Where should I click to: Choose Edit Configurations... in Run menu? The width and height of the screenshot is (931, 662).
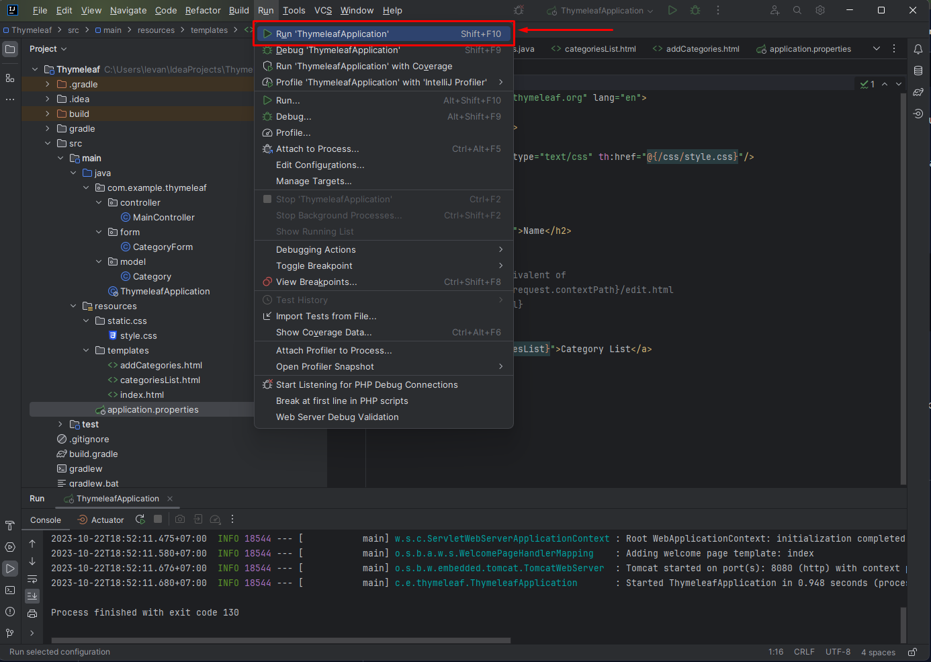(x=384, y=165)
